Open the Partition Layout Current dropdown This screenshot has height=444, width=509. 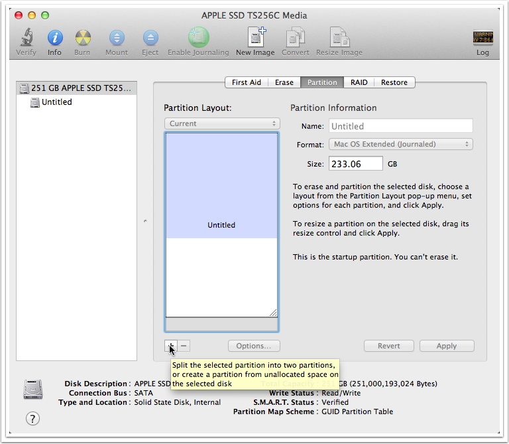tap(223, 123)
